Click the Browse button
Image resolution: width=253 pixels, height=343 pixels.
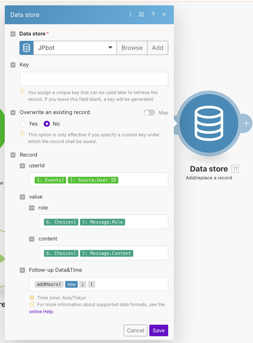pyautogui.click(x=132, y=48)
